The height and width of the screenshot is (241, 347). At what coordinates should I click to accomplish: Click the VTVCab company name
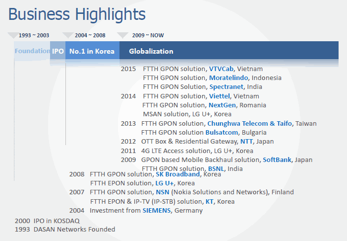tap(221, 69)
